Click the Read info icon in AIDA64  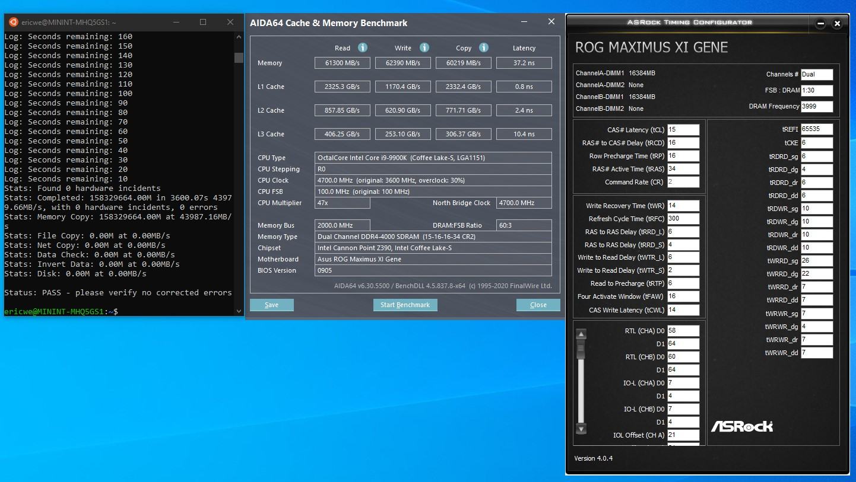click(x=362, y=47)
